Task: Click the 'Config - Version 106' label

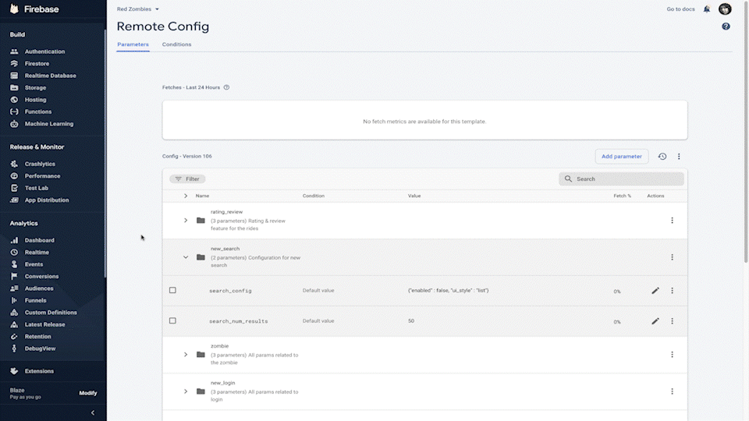Action: (x=186, y=156)
